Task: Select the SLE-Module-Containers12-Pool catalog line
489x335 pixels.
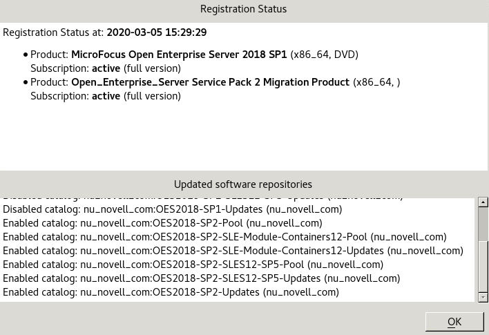Action: [x=224, y=237]
